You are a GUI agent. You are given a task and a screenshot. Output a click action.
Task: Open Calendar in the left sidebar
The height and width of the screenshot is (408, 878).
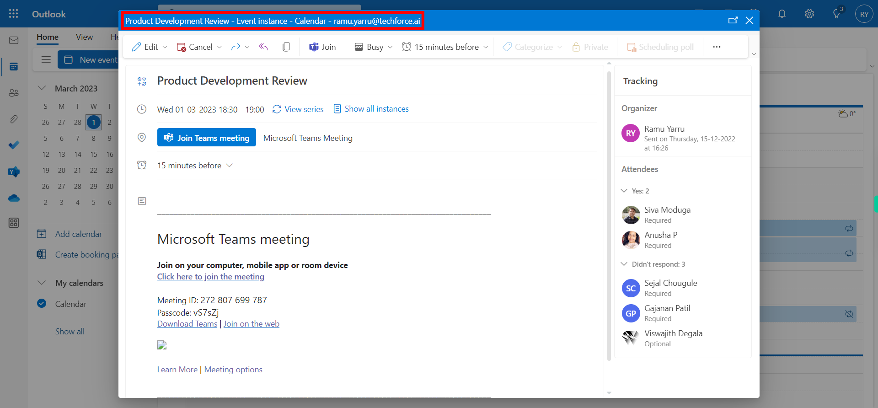click(x=14, y=67)
